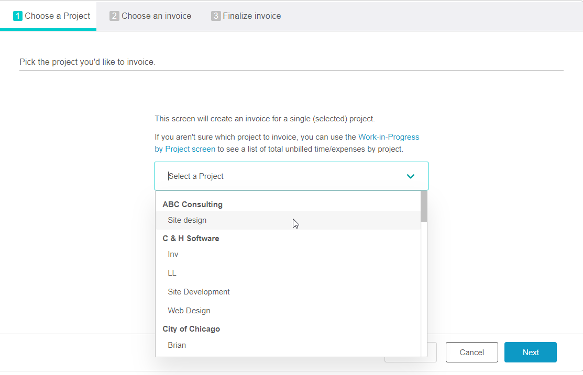This screenshot has height=375, width=583.
Task: Click the C & H Software group header
Action: coord(191,238)
